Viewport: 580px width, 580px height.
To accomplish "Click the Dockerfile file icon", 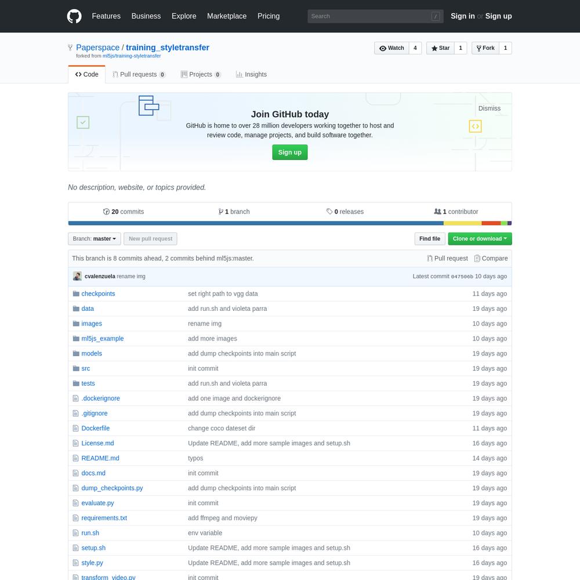I will (x=76, y=429).
